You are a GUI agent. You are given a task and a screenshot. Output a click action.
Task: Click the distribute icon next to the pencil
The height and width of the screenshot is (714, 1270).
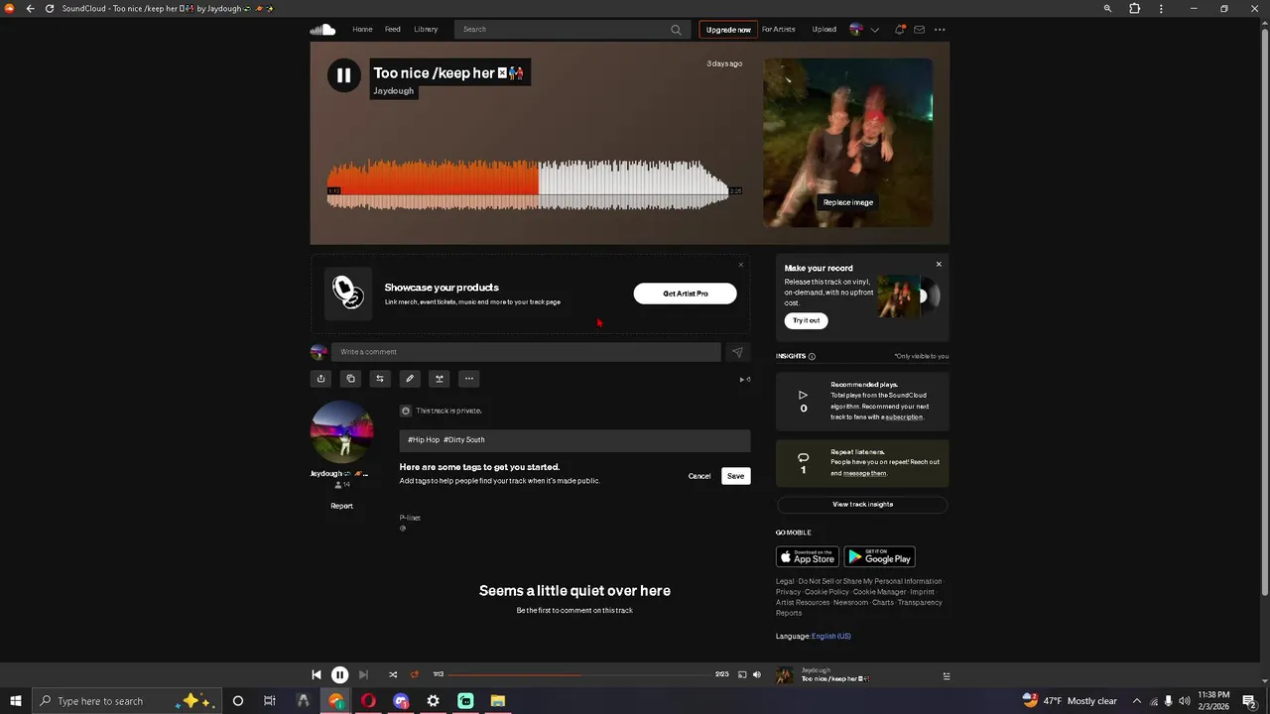pos(440,378)
